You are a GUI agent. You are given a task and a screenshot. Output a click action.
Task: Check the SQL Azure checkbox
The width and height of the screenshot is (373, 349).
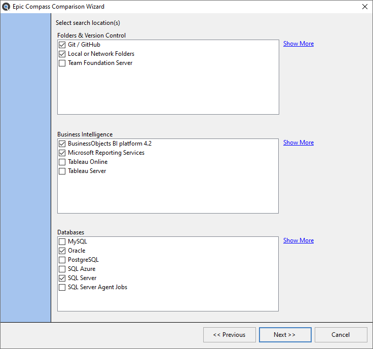click(62, 269)
